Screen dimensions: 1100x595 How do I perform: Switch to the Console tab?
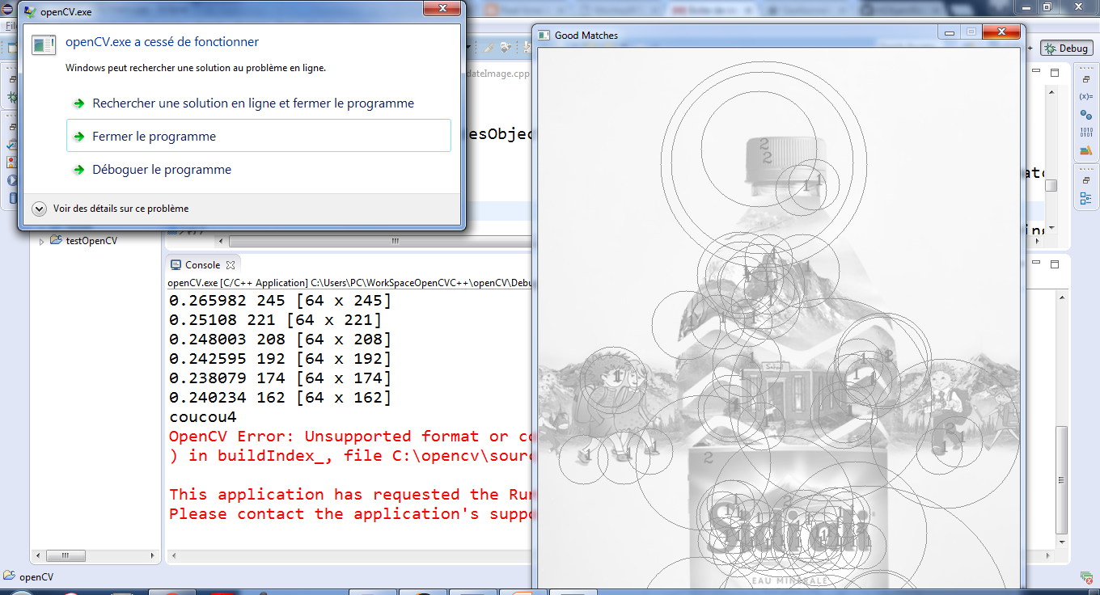(x=202, y=264)
